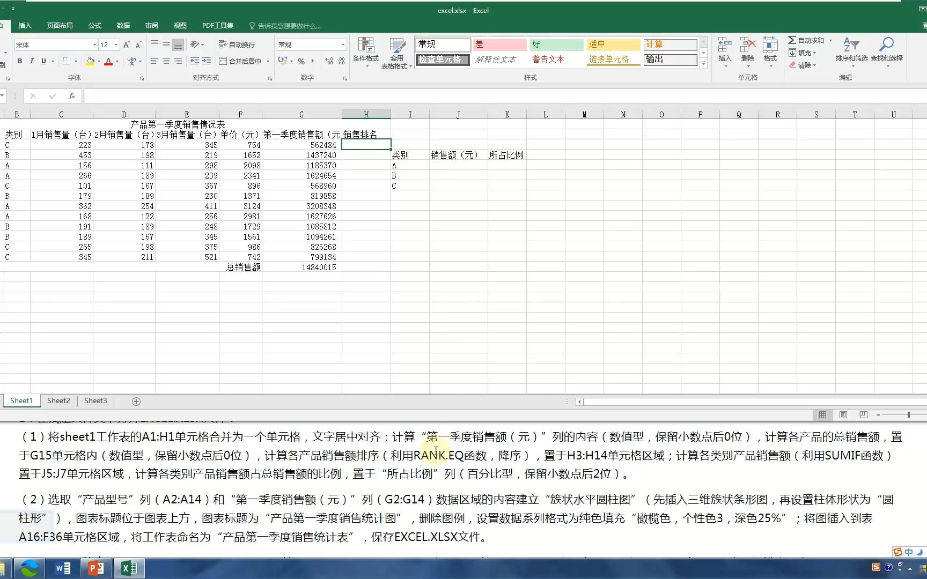The width and height of the screenshot is (927, 579).
Task: Center cell text horizontally
Action: (x=166, y=61)
